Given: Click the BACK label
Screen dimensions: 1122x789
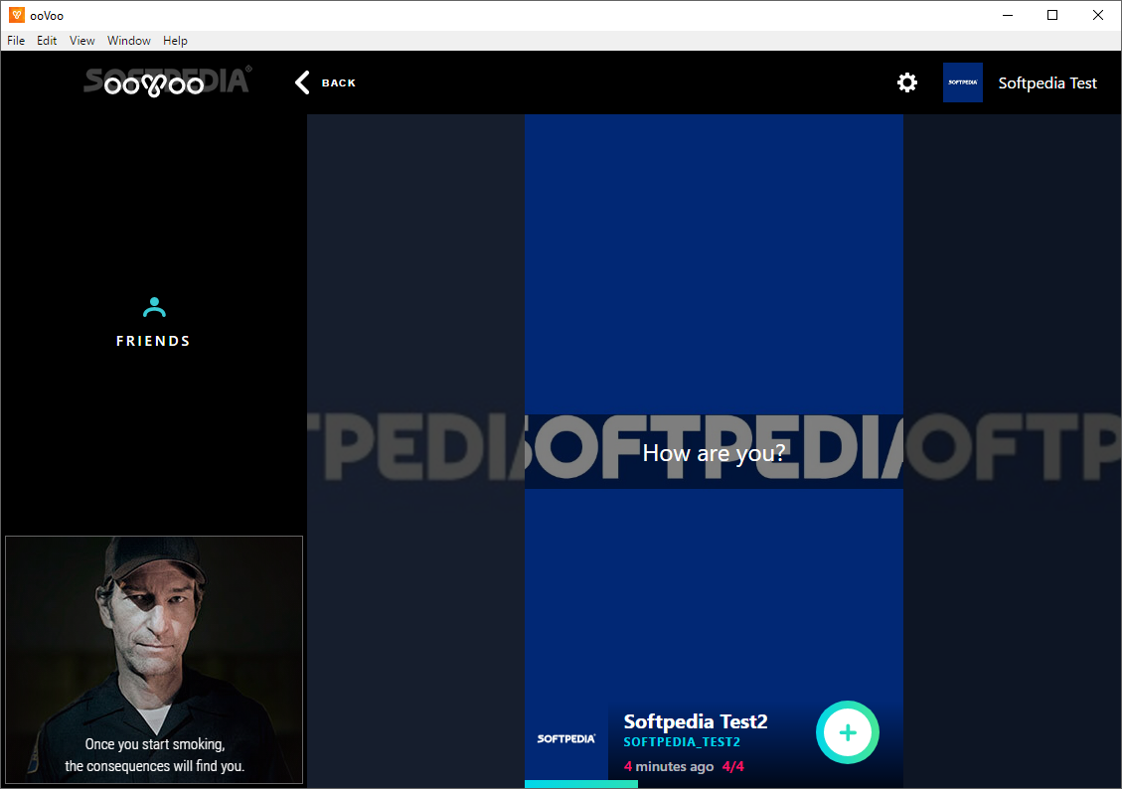Looking at the screenshot, I should click(x=339, y=83).
